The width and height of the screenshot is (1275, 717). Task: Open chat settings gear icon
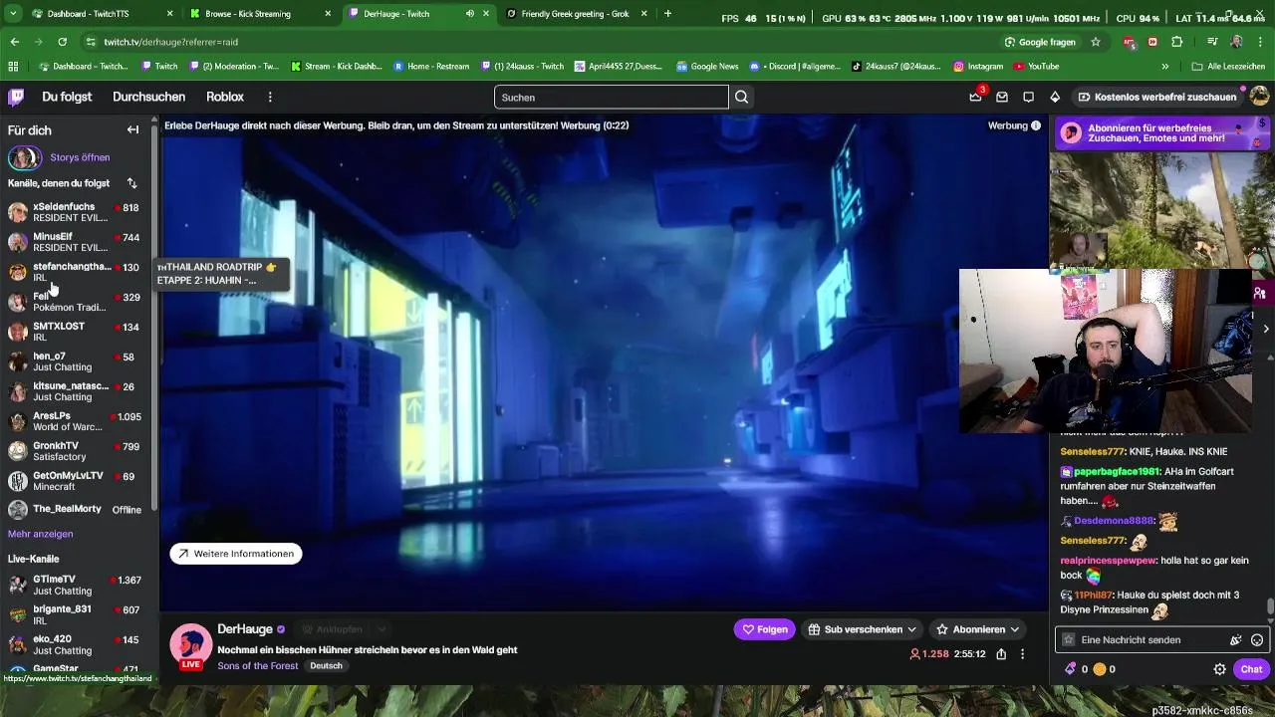point(1219,669)
